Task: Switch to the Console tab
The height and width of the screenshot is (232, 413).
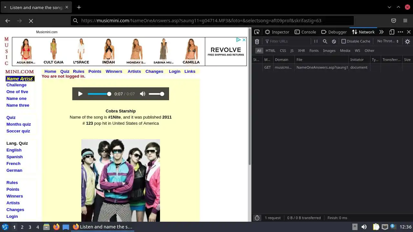Action: 305,32
